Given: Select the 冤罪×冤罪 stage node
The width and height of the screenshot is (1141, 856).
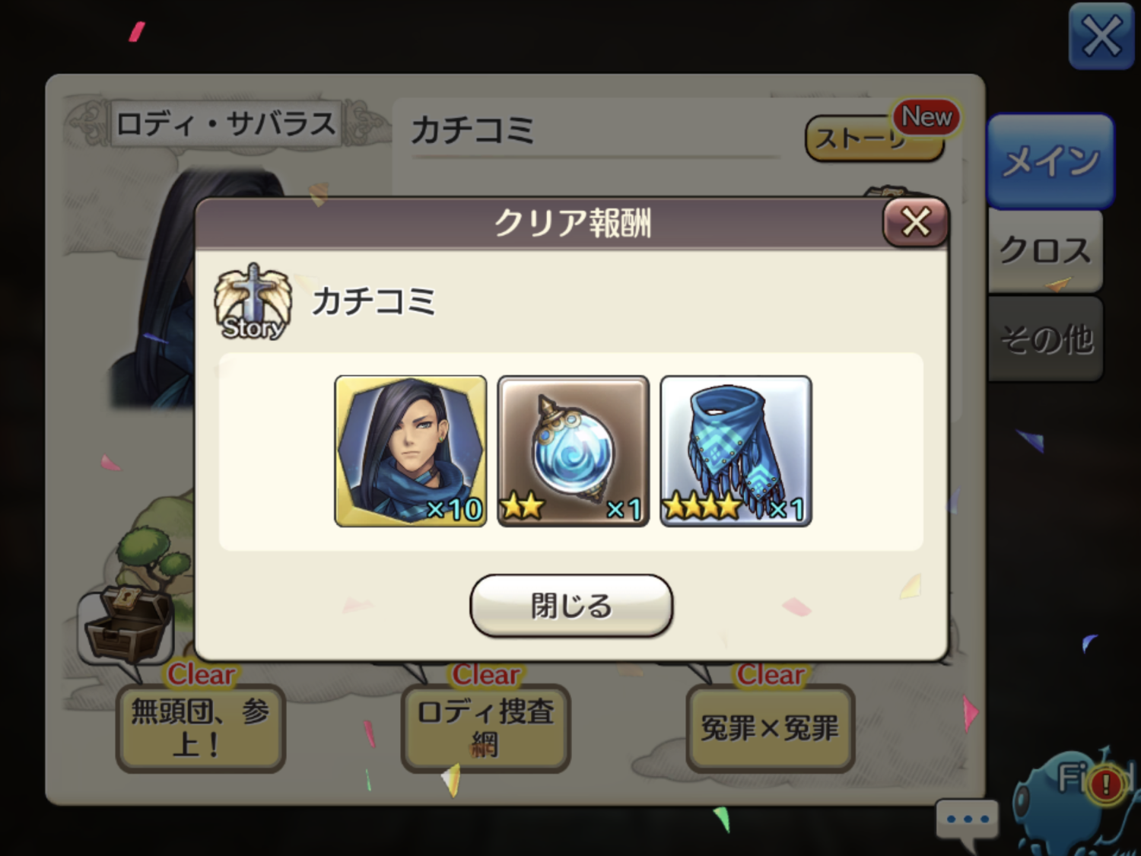Looking at the screenshot, I should tap(770, 728).
